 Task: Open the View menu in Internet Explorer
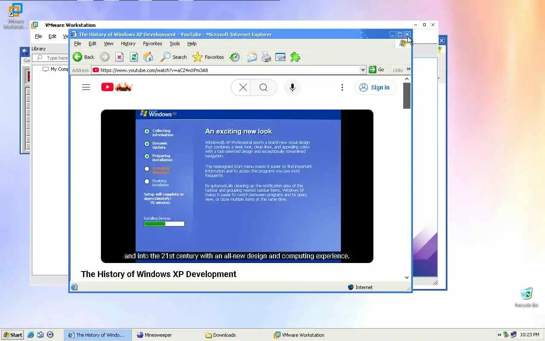click(109, 43)
